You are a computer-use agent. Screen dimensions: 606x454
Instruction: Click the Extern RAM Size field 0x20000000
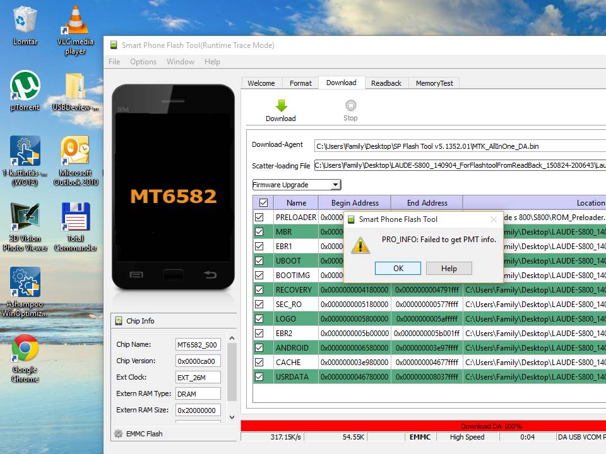[x=198, y=410]
